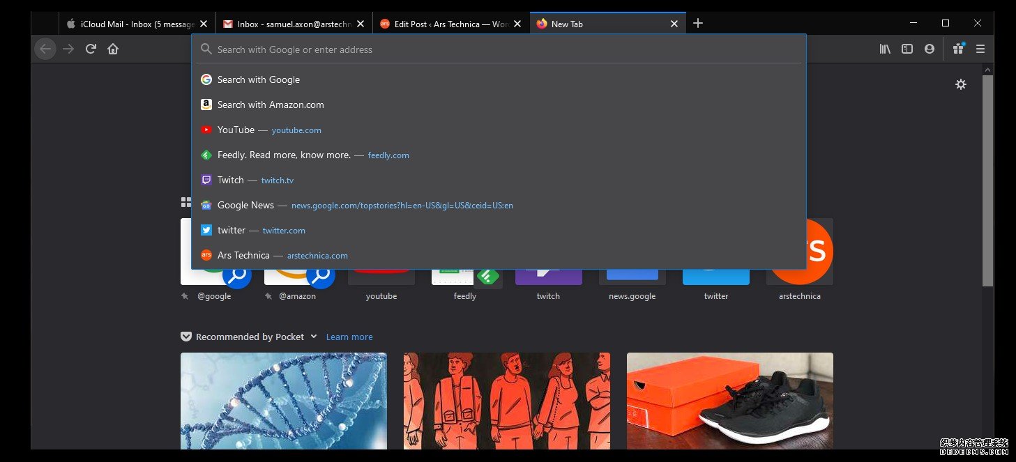Switch to the Inbox samuel.axon tab
1016x462 pixels.
coord(294,24)
